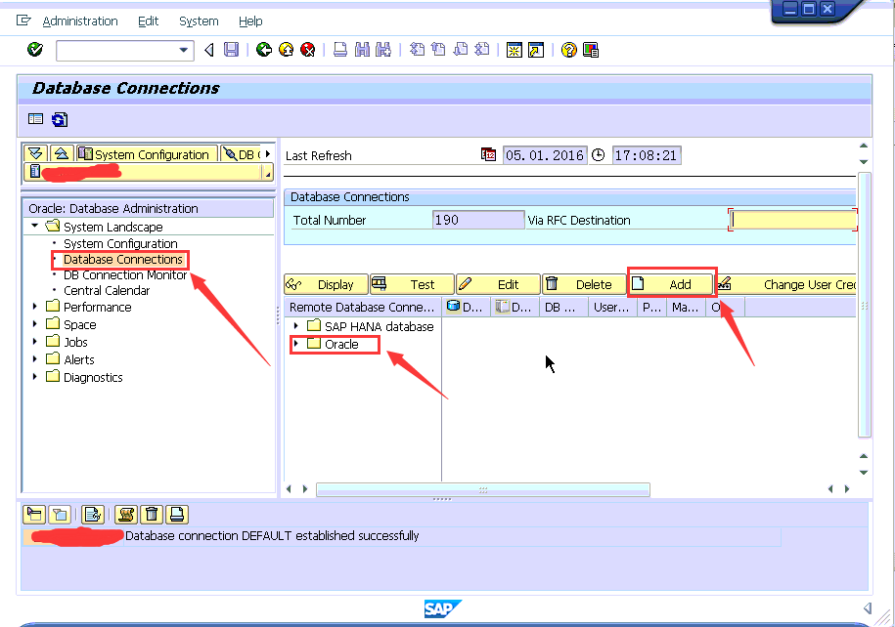Click the Print icon in the message bar
895x627 pixels.
pos(177,515)
